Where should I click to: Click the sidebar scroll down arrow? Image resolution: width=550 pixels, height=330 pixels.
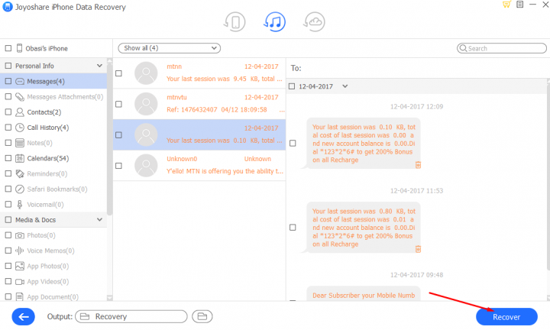coord(109,298)
